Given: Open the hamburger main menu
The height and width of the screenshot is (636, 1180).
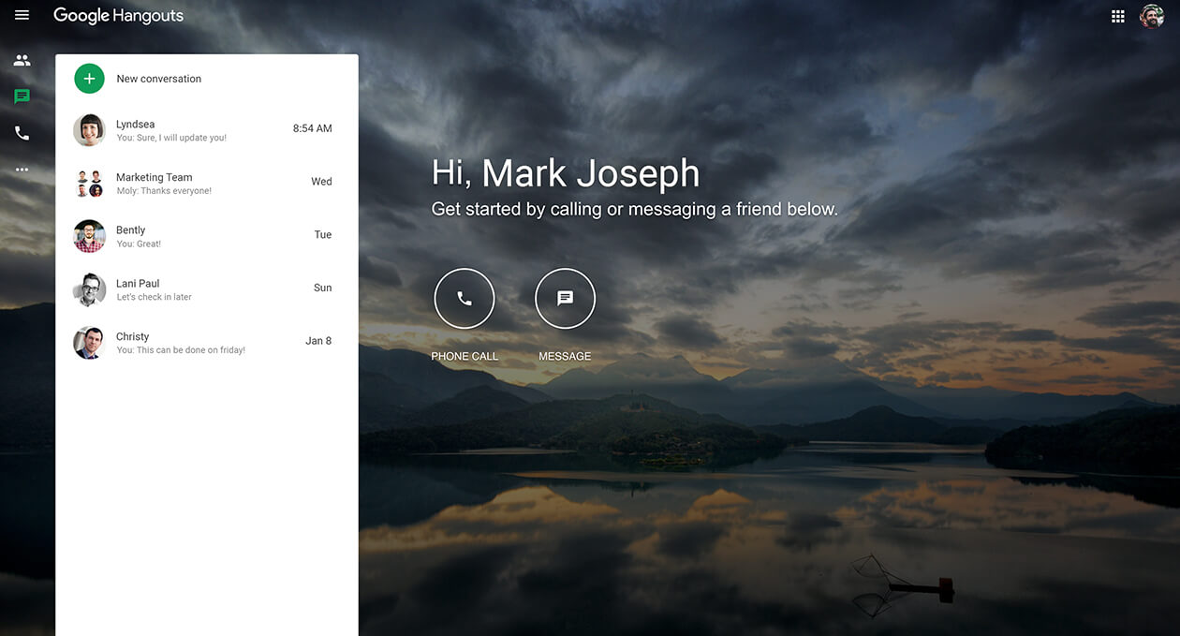Looking at the screenshot, I should [22, 15].
